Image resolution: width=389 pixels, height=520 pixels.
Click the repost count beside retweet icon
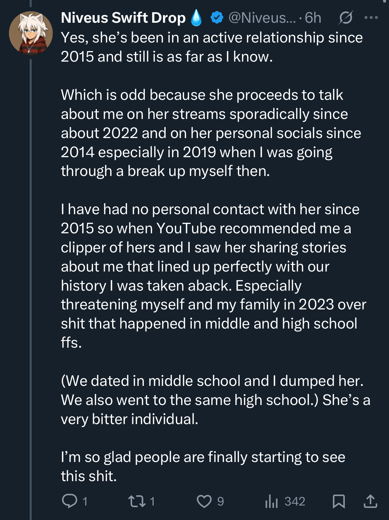tap(152, 502)
